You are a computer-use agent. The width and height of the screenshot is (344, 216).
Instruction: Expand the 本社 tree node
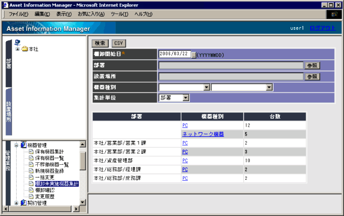(x=18, y=49)
